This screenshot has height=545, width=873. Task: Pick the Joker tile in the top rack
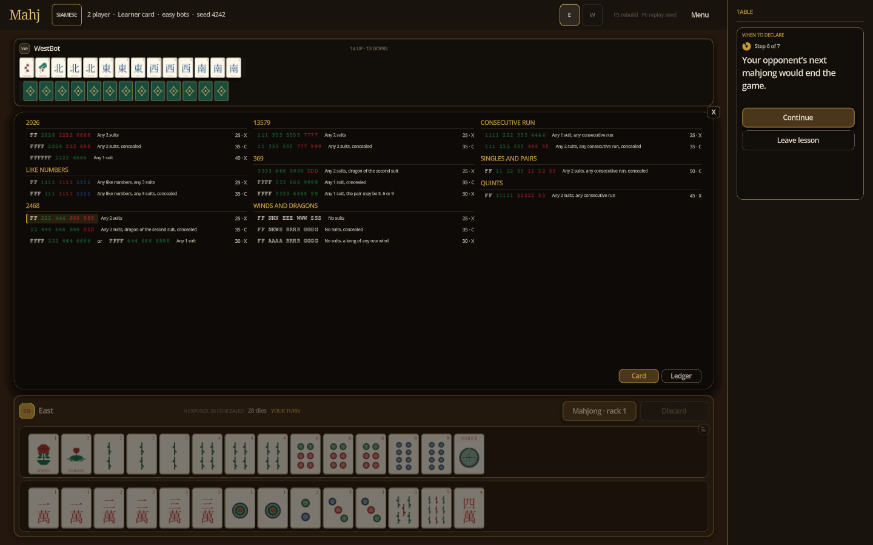coord(469,454)
